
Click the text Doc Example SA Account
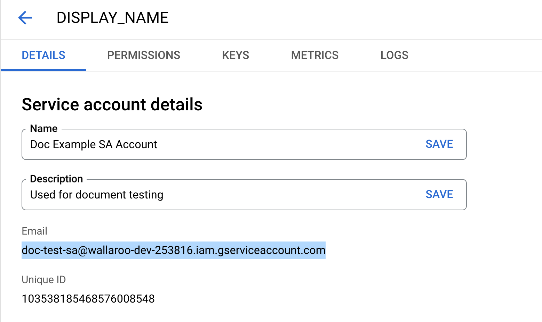click(x=93, y=144)
